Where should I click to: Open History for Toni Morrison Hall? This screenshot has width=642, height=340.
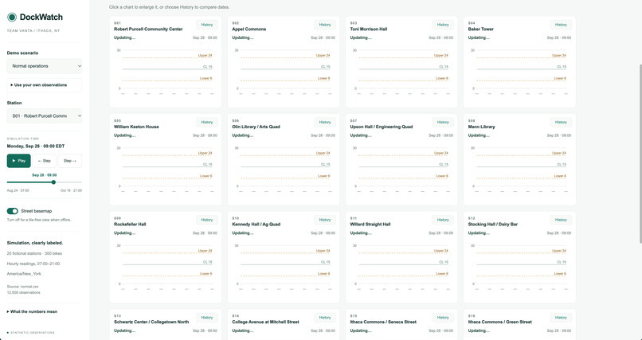click(x=443, y=25)
